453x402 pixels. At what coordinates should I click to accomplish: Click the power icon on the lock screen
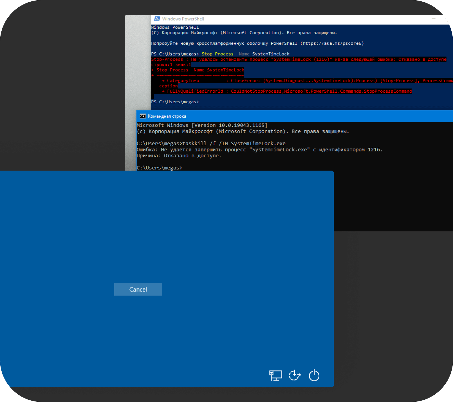[x=314, y=376]
